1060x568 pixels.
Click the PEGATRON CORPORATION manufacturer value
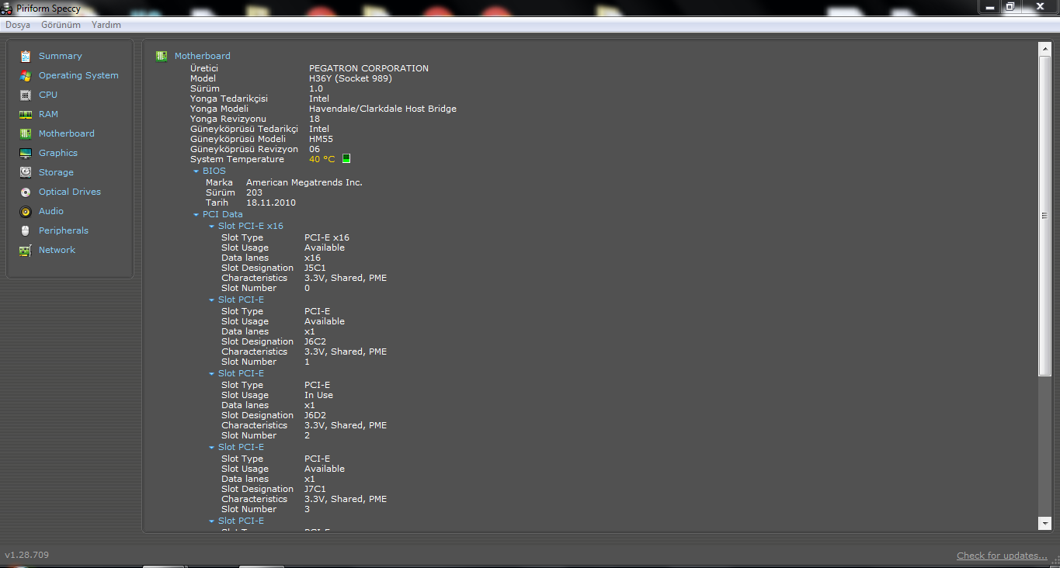coord(369,68)
